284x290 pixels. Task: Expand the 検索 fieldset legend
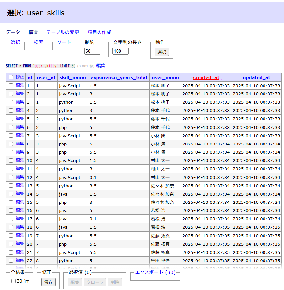click(38, 42)
